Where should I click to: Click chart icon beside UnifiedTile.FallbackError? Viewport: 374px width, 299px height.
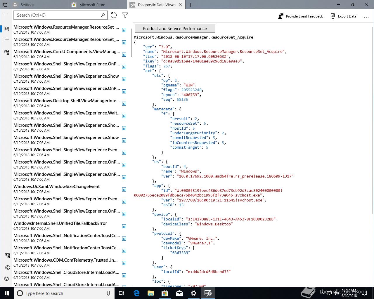124,226
